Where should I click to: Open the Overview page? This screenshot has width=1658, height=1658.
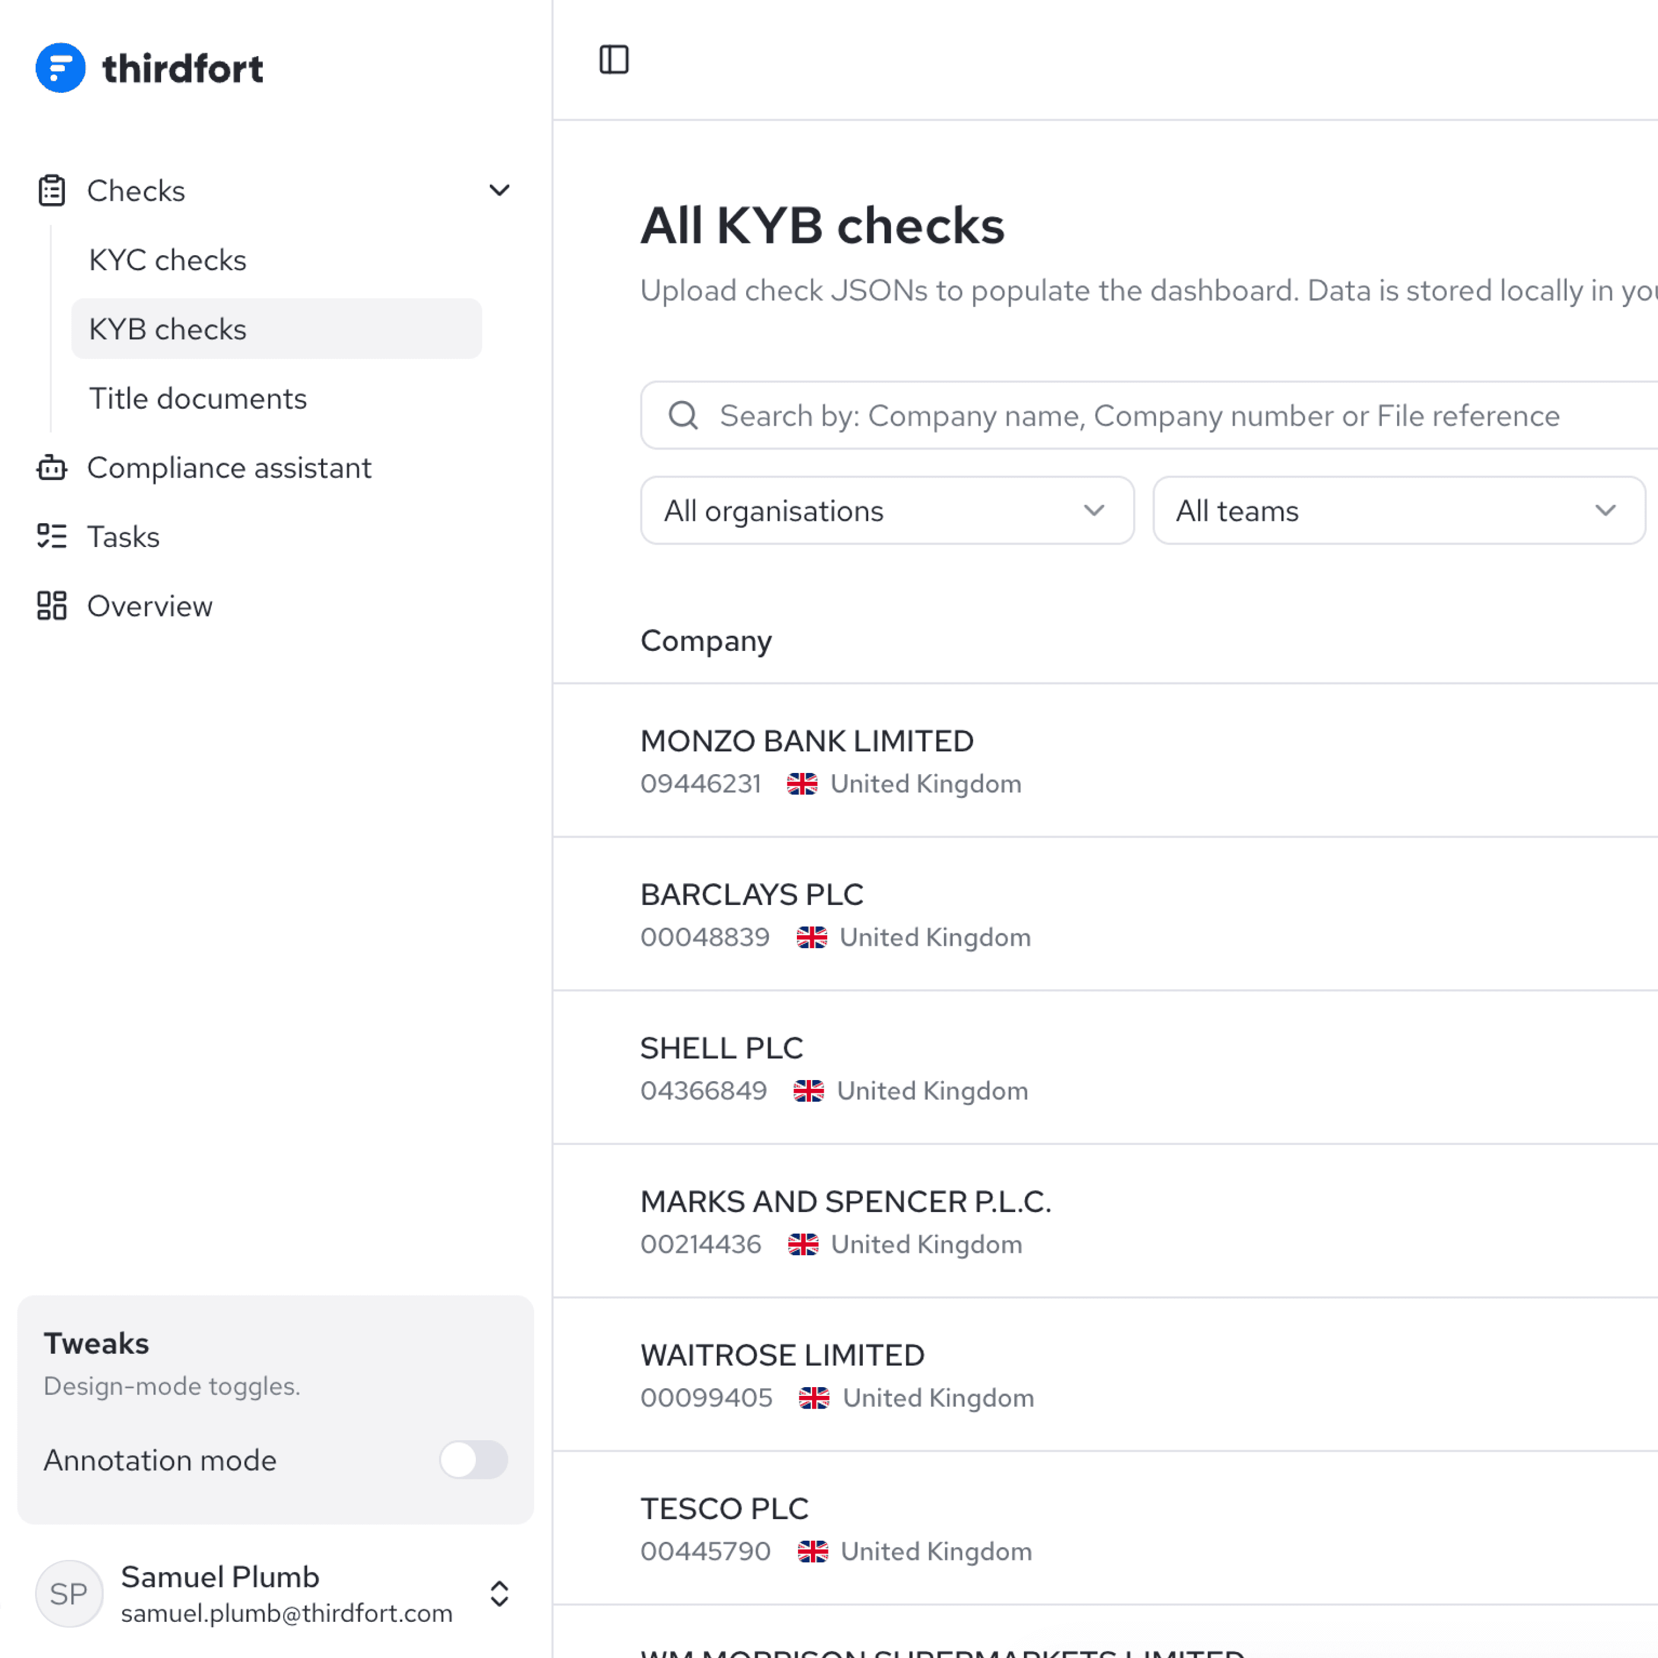pyautogui.click(x=150, y=606)
